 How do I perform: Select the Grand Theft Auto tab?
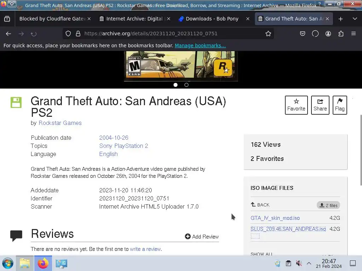click(x=294, y=19)
